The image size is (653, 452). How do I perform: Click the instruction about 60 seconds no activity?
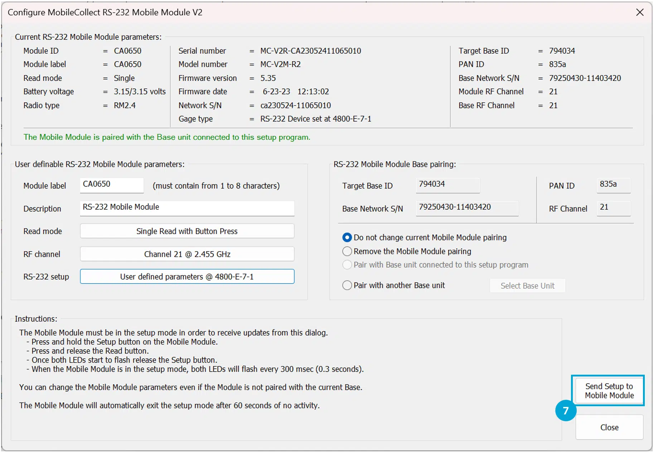169,405
